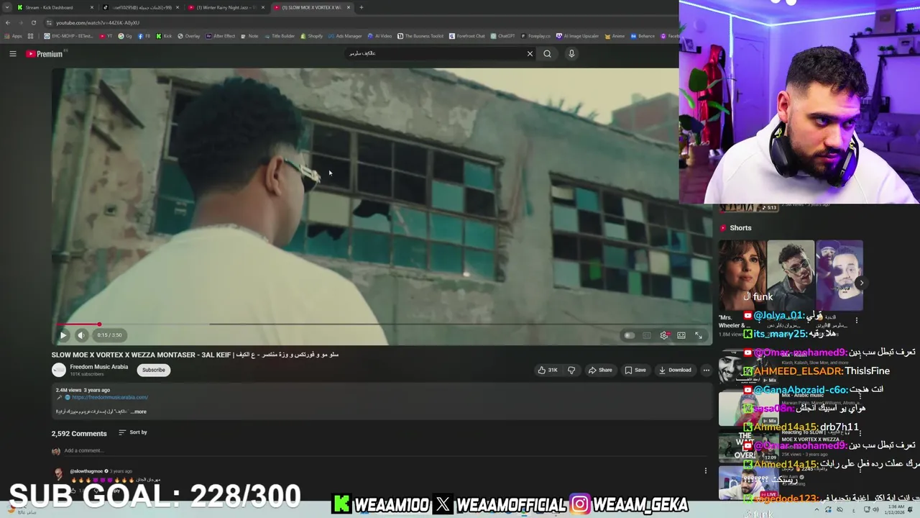The image size is (920, 518).
Task: Save the video to a playlist
Action: click(635, 371)
